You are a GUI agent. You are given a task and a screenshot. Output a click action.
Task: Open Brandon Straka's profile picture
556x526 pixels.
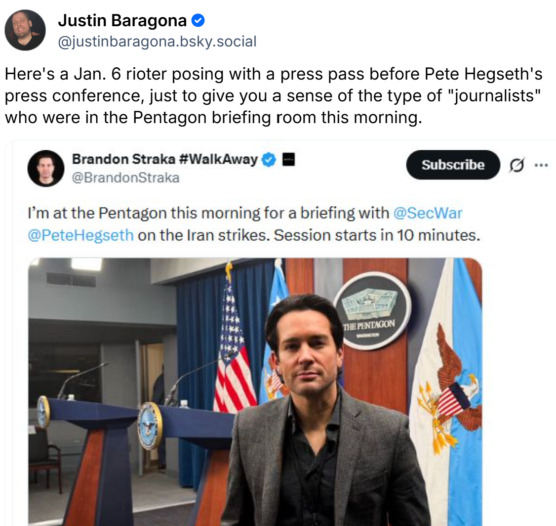46,168
